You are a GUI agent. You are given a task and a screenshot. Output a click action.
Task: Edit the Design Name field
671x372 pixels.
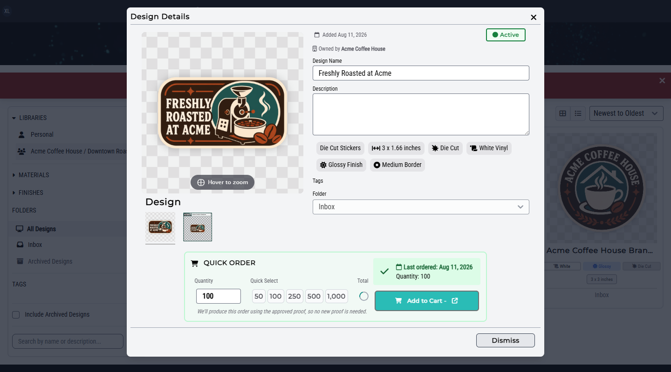[x=421, y=73]
